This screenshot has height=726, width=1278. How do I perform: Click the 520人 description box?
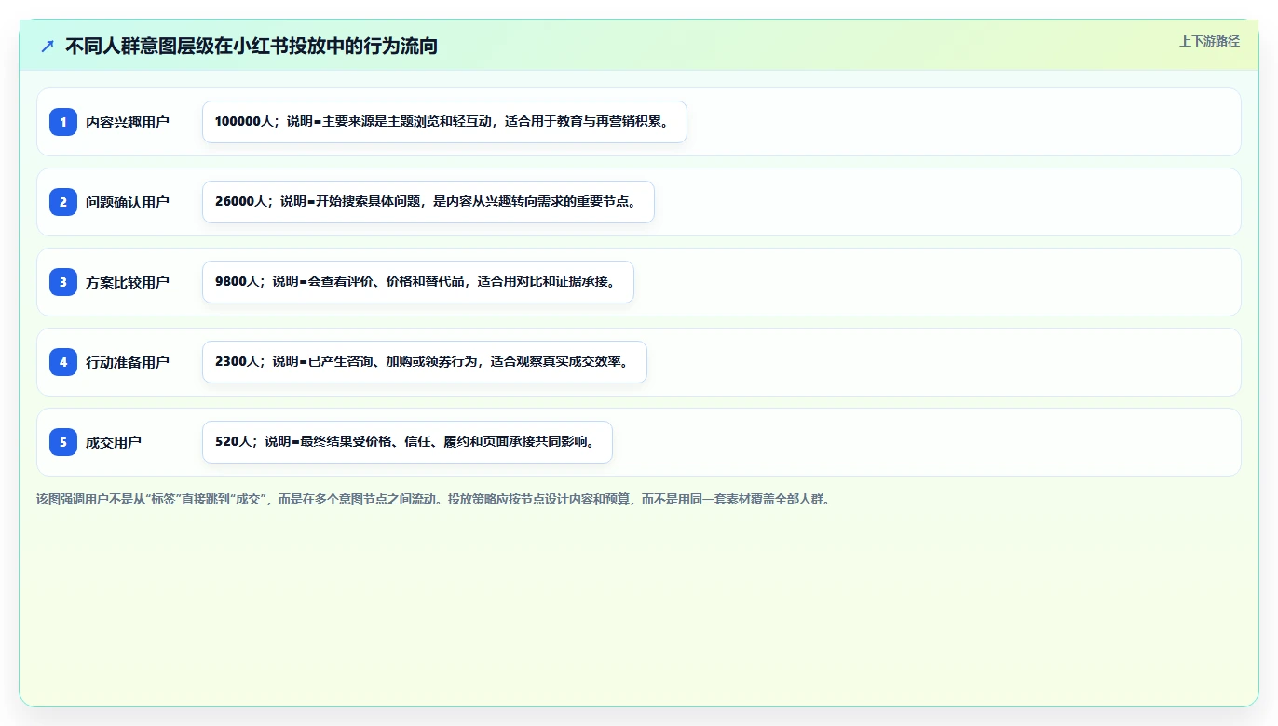coord(407,442)
